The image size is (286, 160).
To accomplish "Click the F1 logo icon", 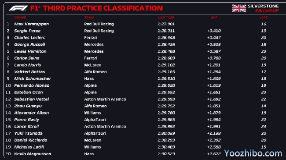I will [18, 8].
